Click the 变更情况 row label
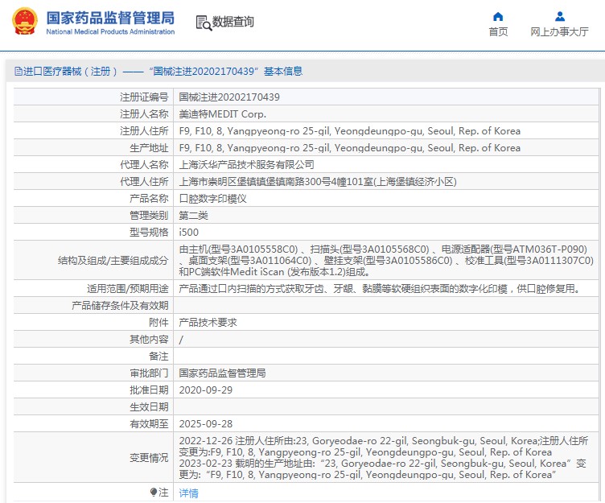 (x=149, y=457)
